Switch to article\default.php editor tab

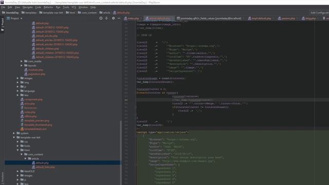[x=159, y=18]
